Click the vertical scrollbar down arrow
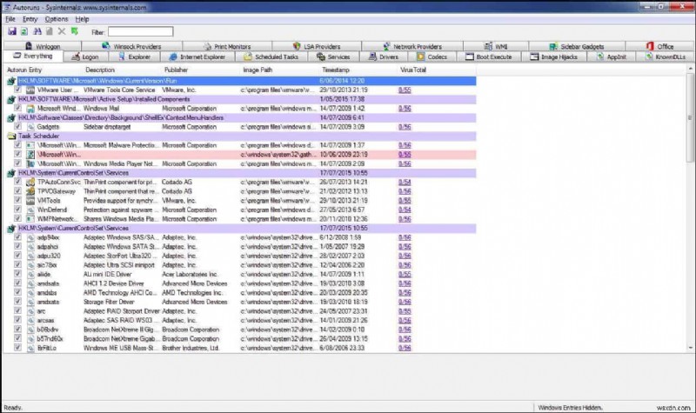Screen dimensions: 696x413 pyautogui.click(x=690, y=348)
